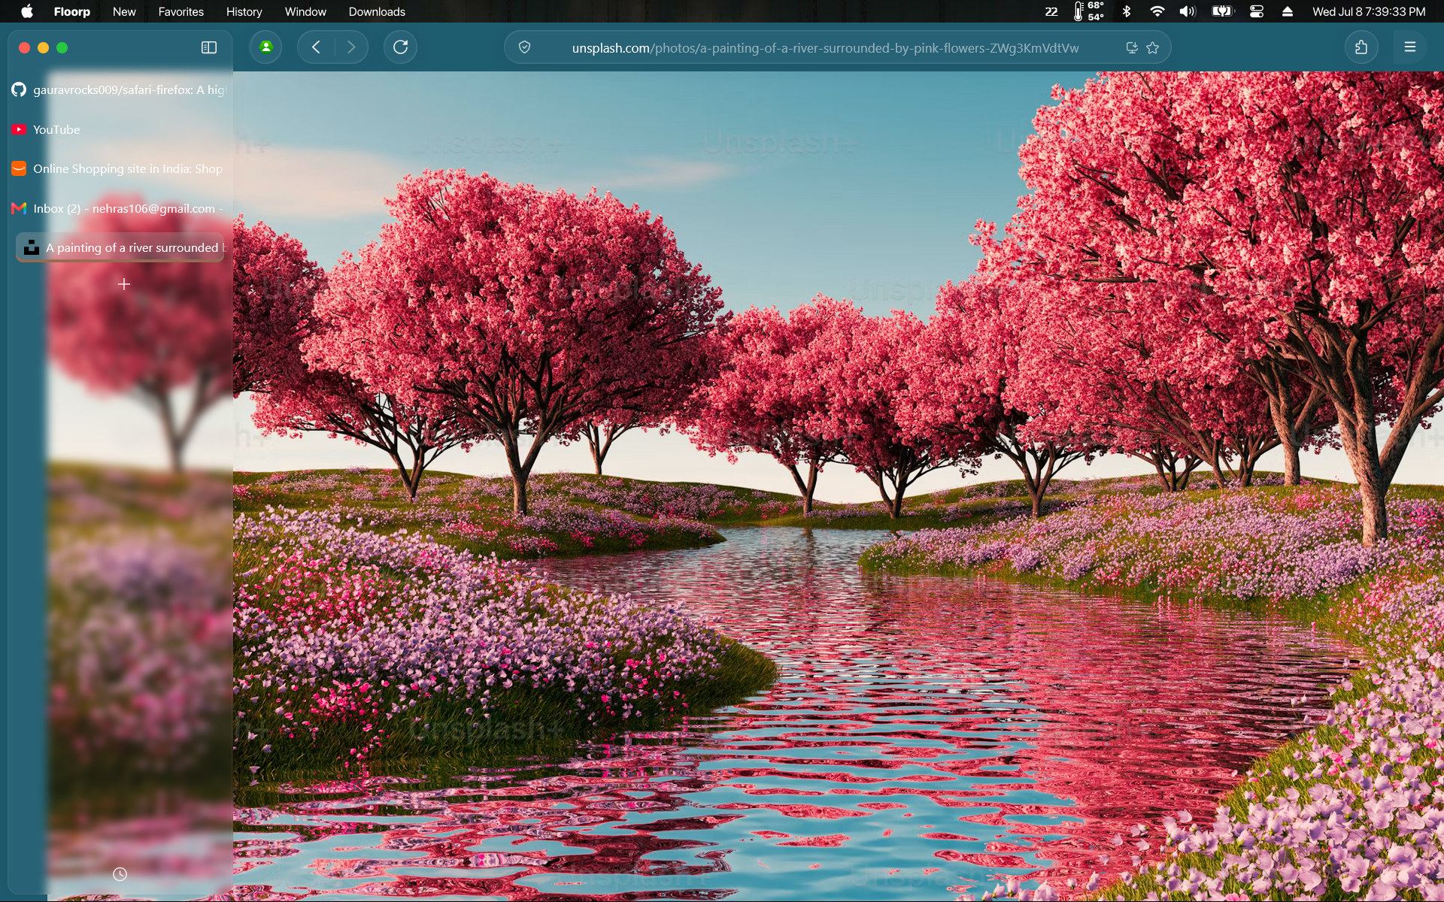Open the Favorites menu
Image resolution: width=1444 pixels, height=902 pixels.
[180, 11]
